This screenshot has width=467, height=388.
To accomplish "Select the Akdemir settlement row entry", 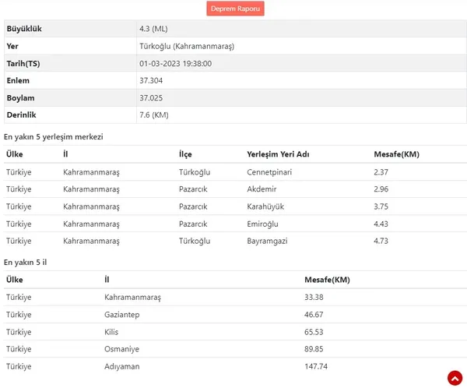I will [262, 189].
